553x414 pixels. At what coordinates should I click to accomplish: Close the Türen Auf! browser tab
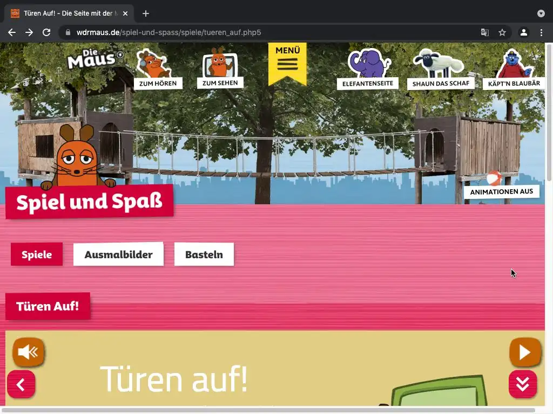tap(125, 13)
